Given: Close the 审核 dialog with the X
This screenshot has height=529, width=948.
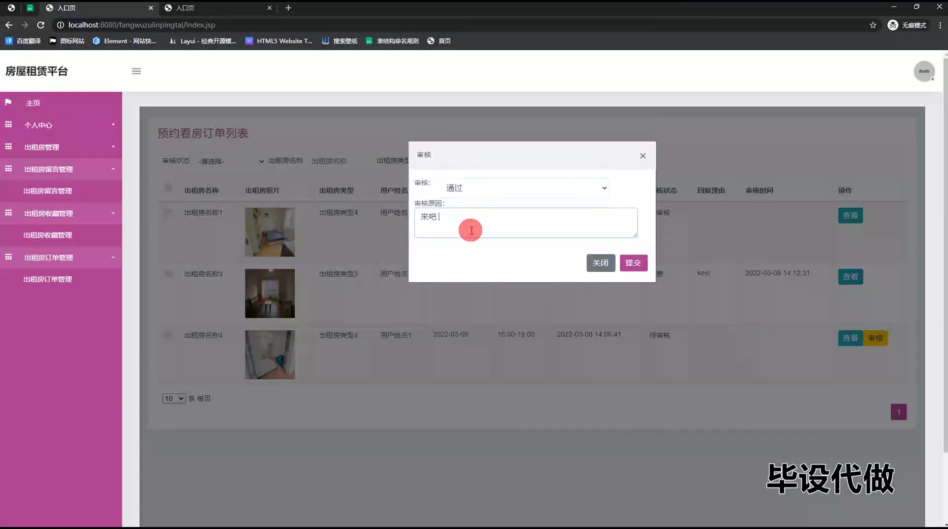Looking at the screenshot, I should (x=643, y=156).
